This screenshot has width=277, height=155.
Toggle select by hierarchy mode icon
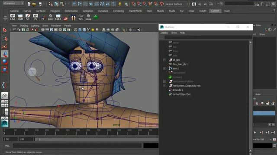pyautogui.click(x=51, y=4)
